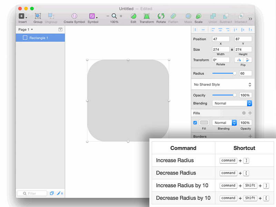The image size is (276, 207).
Task: Select the Rotate tool
Action: click(x=161, y=16)
